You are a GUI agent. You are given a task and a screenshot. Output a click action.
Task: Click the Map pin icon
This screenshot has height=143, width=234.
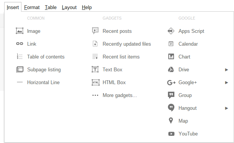coord(171,120)
